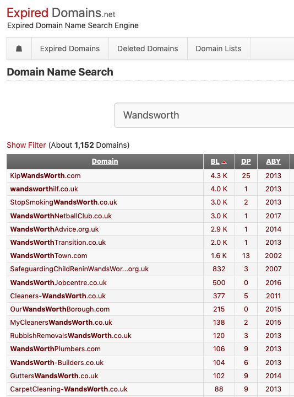This screenshot has height=397, width=294.
Task: Click the home icon in navigation bar
Action: tap(19, 49)
